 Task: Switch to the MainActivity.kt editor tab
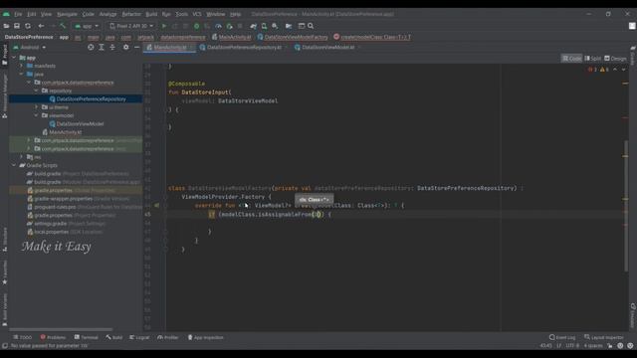pyautogui.click(x=170, y=48)
